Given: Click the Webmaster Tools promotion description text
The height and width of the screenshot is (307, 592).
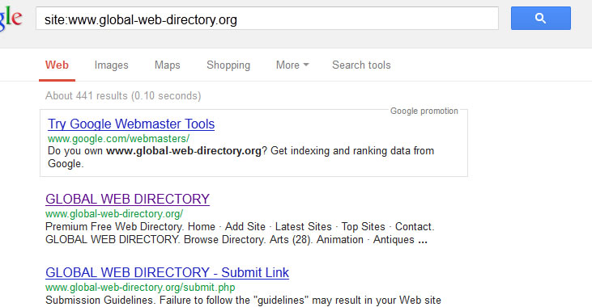Looking at the screenshot, I should (241, 157).
